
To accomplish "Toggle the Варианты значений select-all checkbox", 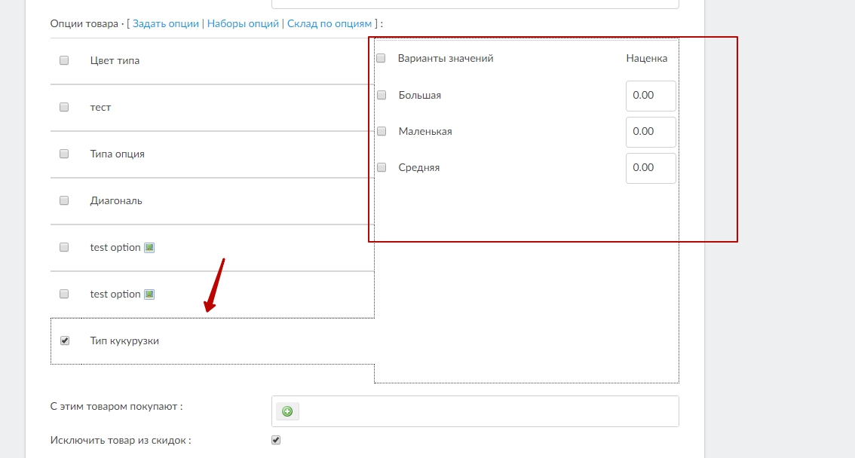I will (x=381, y=58).
